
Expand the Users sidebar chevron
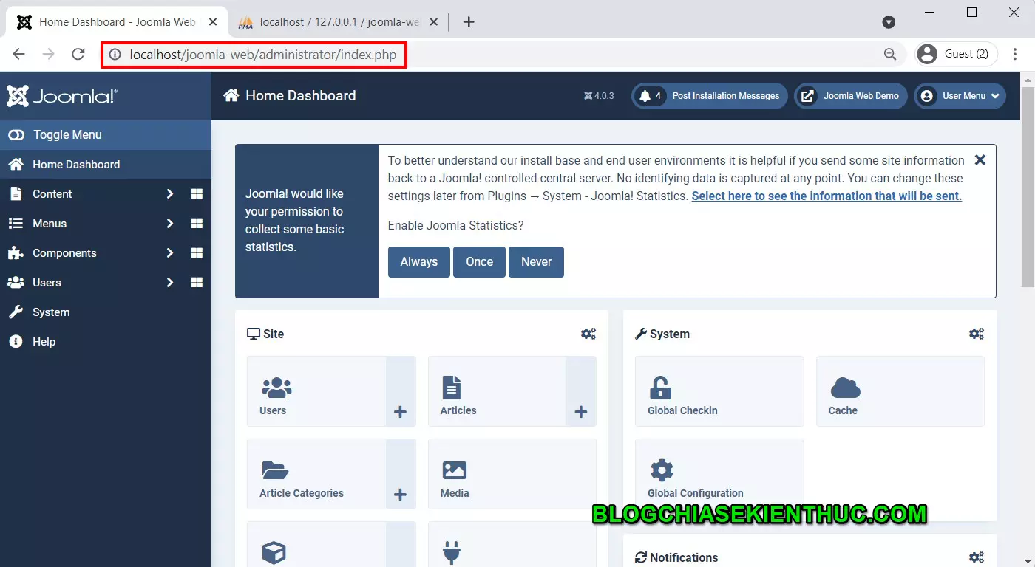(x=170, y=282)
